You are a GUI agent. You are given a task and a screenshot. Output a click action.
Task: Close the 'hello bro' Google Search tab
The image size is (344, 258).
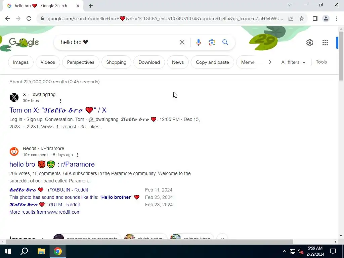tap(78, 6)
